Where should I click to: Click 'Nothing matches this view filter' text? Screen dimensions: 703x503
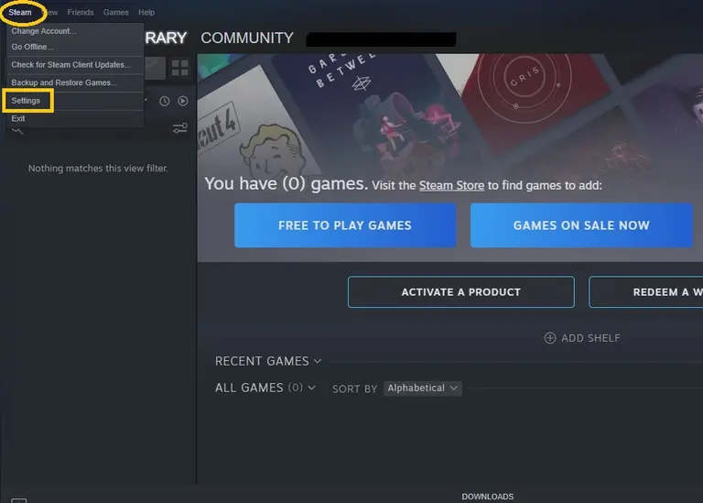click(98, 169)
